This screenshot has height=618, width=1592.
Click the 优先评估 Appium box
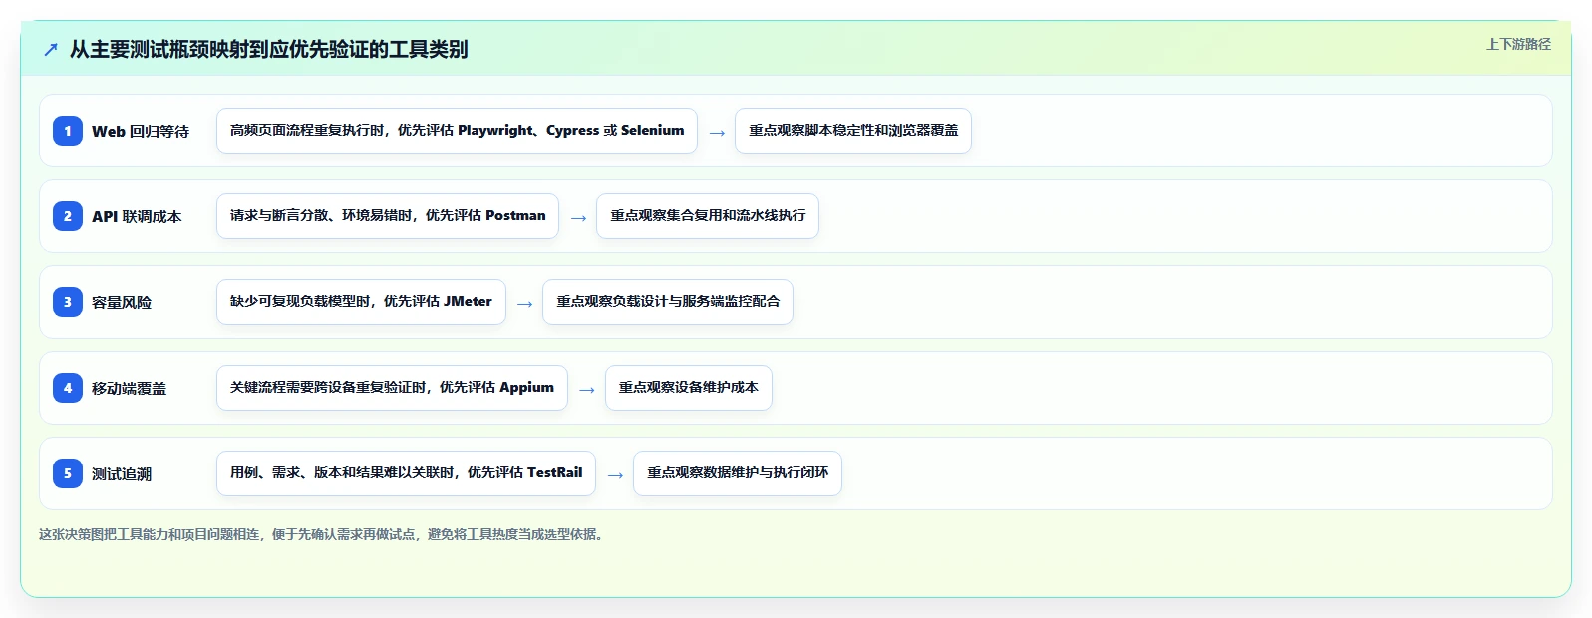[x=392, y=388]
